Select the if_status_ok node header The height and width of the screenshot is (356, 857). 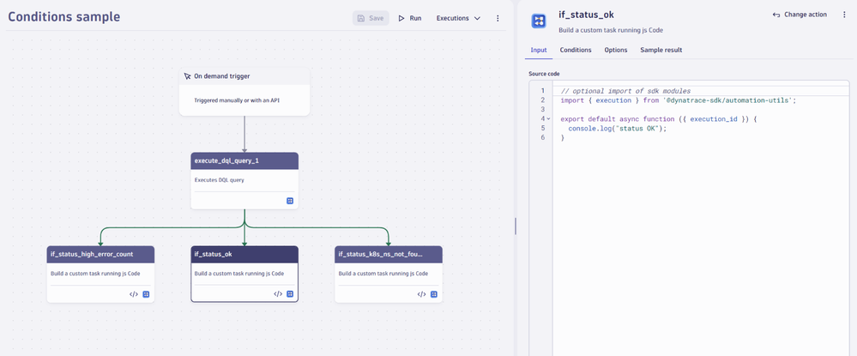tap(244, 254)
